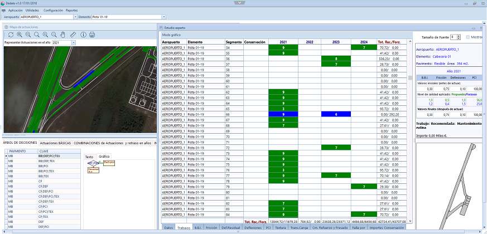The image size is (487, 234).
Task: Switch to the Actuaciones BÁSICAS tab
Action: tap(55, 143)
